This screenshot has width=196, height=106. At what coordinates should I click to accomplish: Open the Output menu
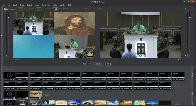pos(30,5)
